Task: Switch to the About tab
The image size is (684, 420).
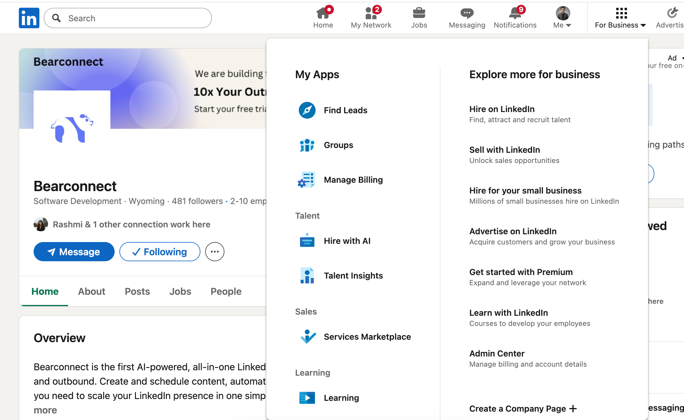Action: [x=91, y=291]
